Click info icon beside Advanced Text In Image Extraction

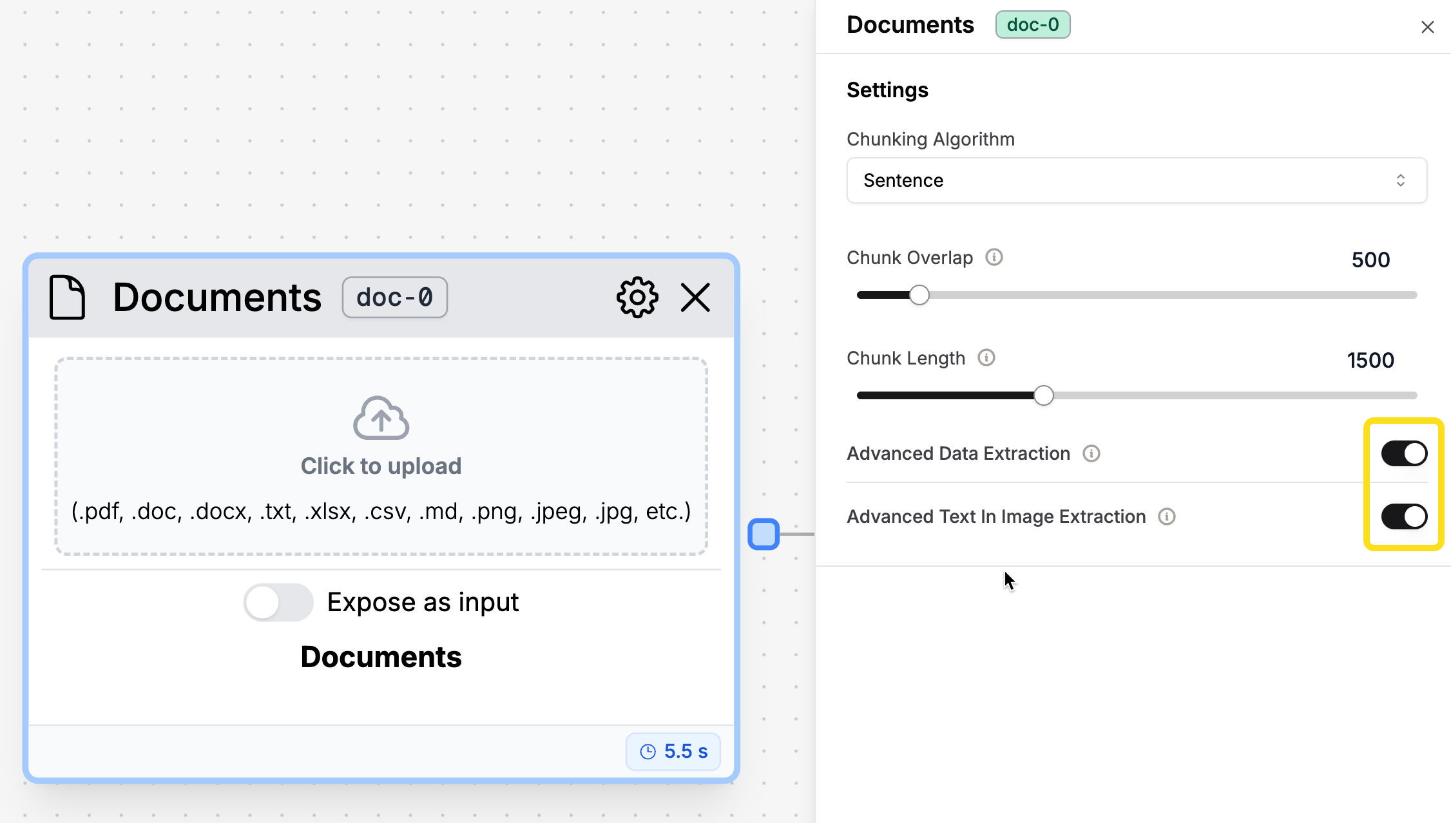[1167, 516]
